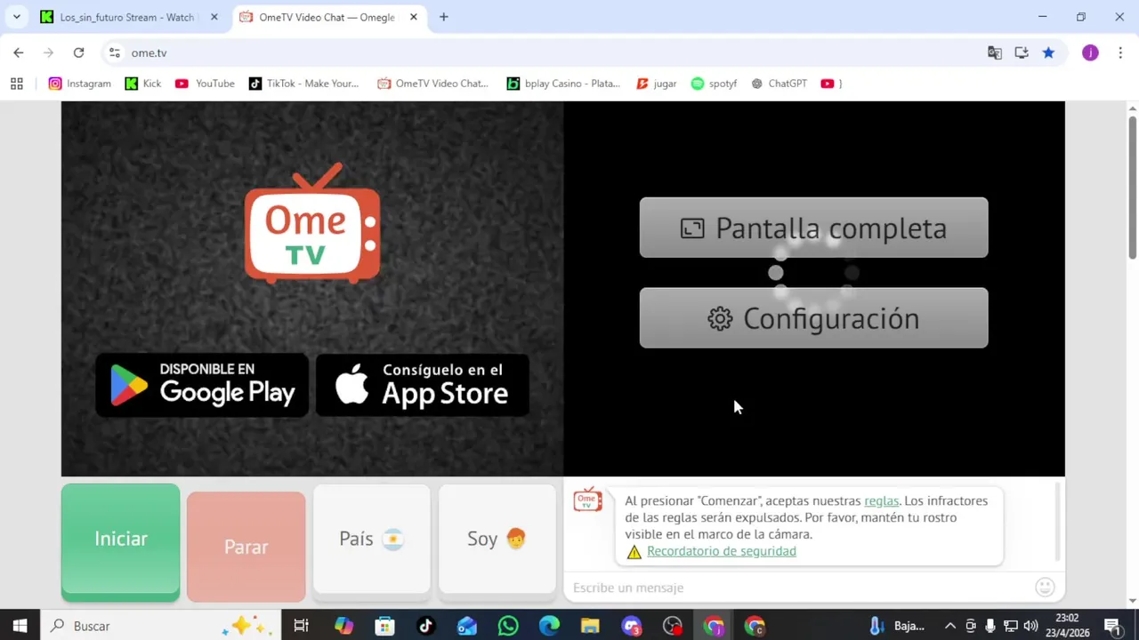The width and height of the screenshot is (1139, 640).
Task: Open Microsoft Edge in taskbar
Action: [549, 626]
